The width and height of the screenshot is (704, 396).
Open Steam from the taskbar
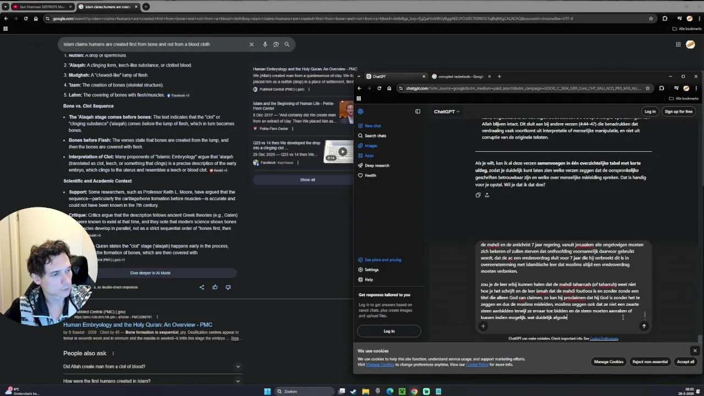click(353, 391)
